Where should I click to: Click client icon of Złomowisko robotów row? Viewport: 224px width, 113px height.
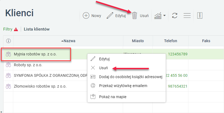coord(8,86)
